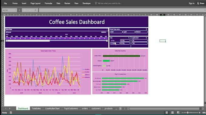Image resolution: width=206 pixels, height=115 pixels.
Task: Open the File menu
Action: (x=5, y=3)
